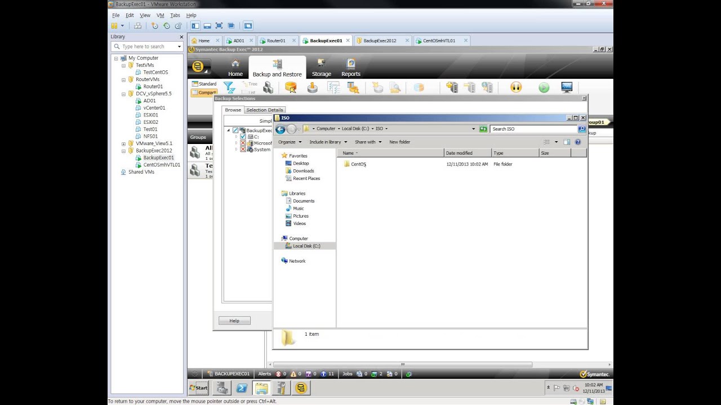Select the CentOS folder
The width and height of the screenshot is (721, 405).
355,164
